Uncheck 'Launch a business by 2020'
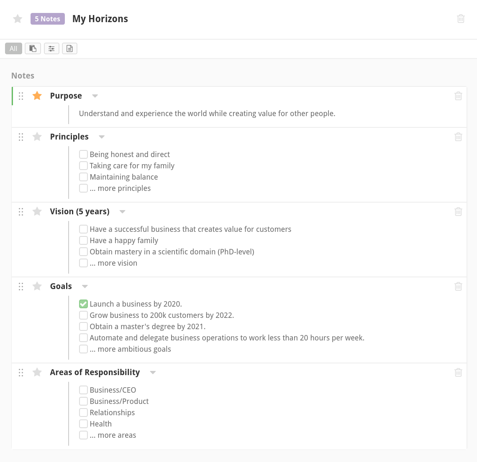 pos(84,304)
